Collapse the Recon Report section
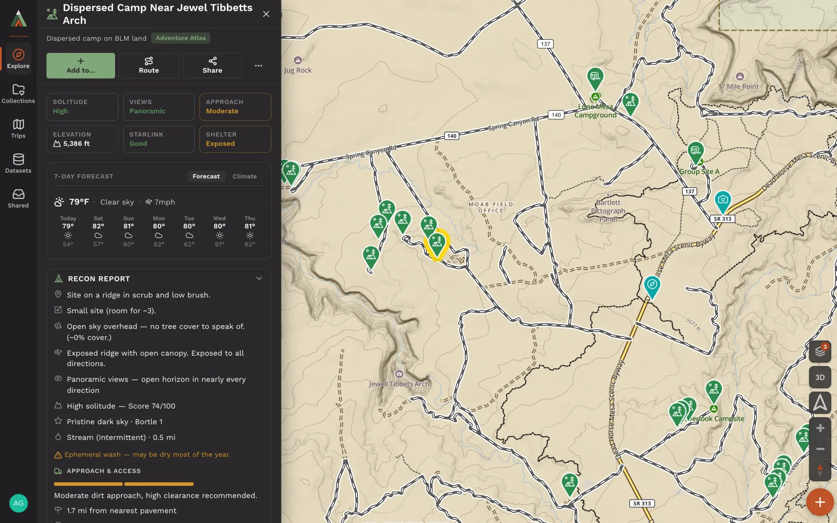Screen dimensions: 837x523 (259, 279)
